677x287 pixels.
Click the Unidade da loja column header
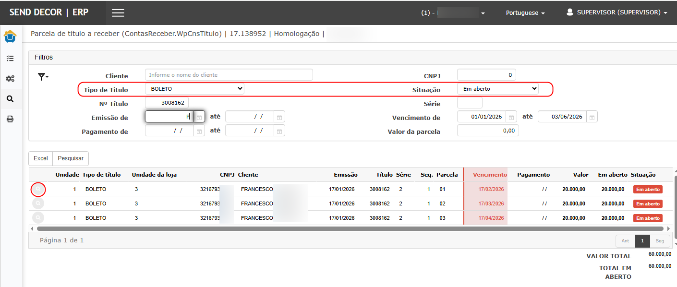click(x=154, y=175)
